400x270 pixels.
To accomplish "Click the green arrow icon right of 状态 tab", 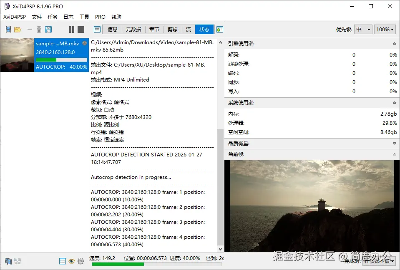I will point(220,29).
